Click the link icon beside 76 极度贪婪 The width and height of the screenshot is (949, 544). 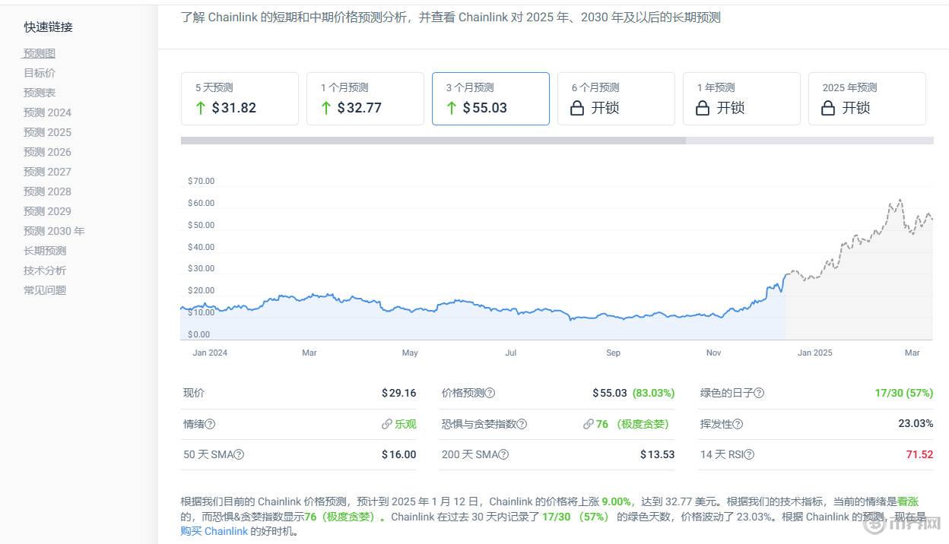pyautogui.click(x=588, y=424)
